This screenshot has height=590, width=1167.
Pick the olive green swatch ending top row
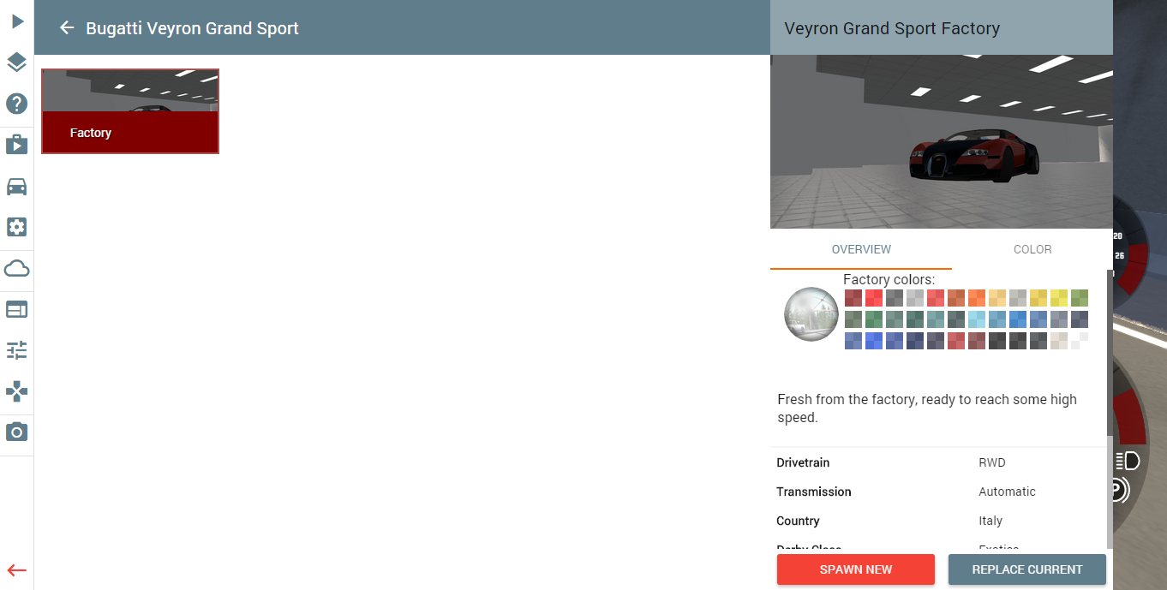1080,298
